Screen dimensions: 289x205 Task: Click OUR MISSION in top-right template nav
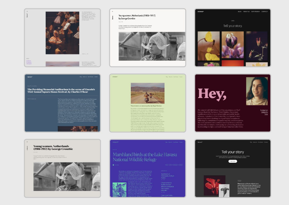pyautogui.click(x=255, y=12)
